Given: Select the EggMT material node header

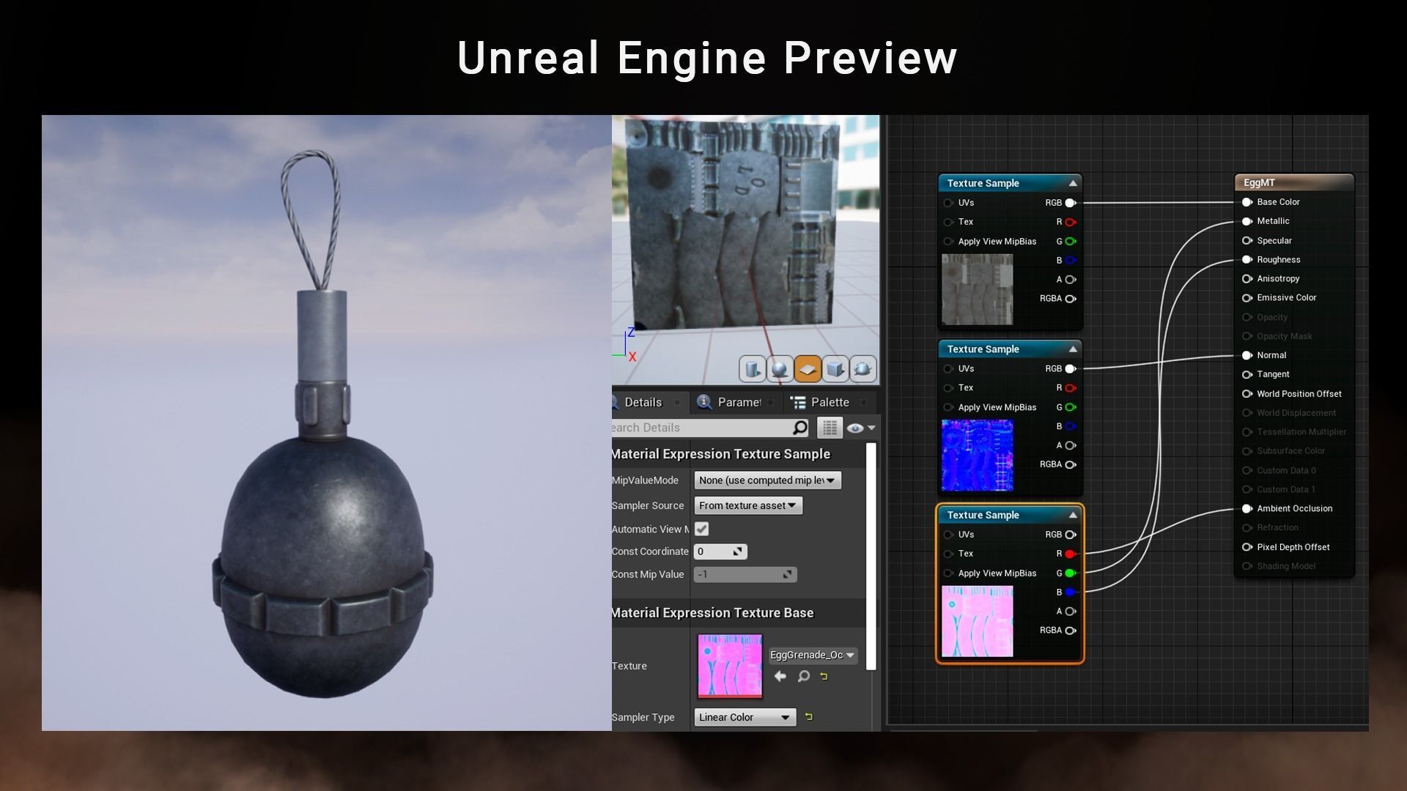Looking at the screenshot, I should click(x=1294, y=182).
